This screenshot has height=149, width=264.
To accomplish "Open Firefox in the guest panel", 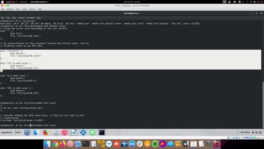I will (x=46, y=132).
